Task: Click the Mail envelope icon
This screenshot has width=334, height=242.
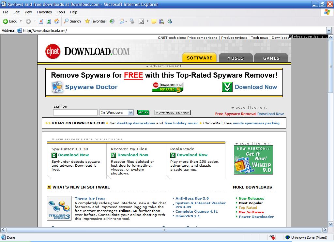Action: tap(122, 21)
